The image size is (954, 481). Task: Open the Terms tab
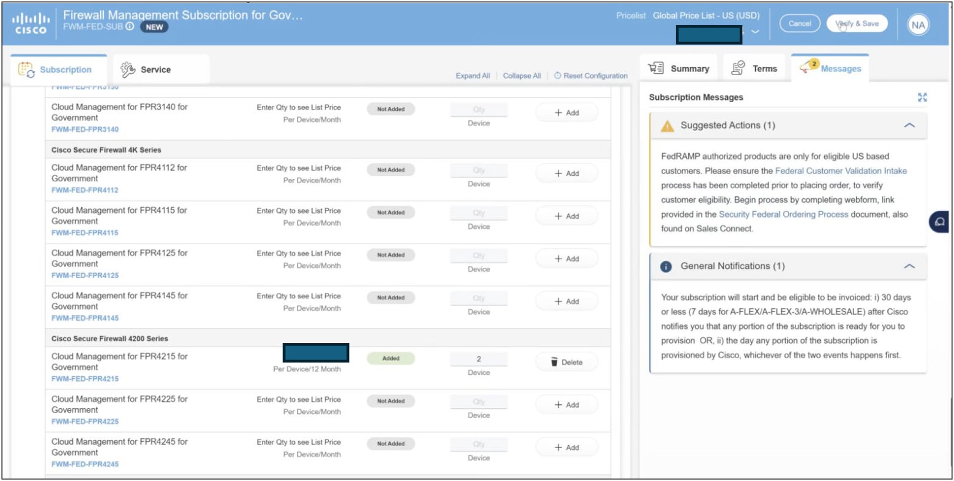[x=754, y=68]
